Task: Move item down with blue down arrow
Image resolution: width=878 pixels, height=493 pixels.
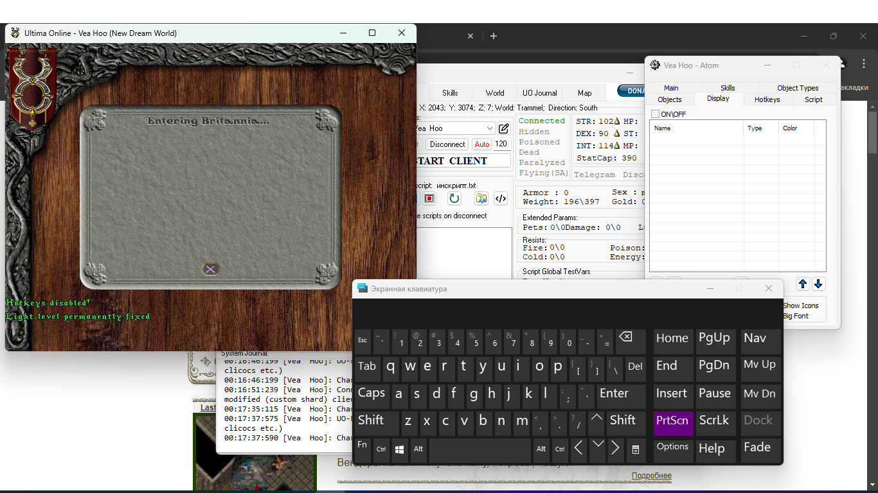Action: coord(818,284)
